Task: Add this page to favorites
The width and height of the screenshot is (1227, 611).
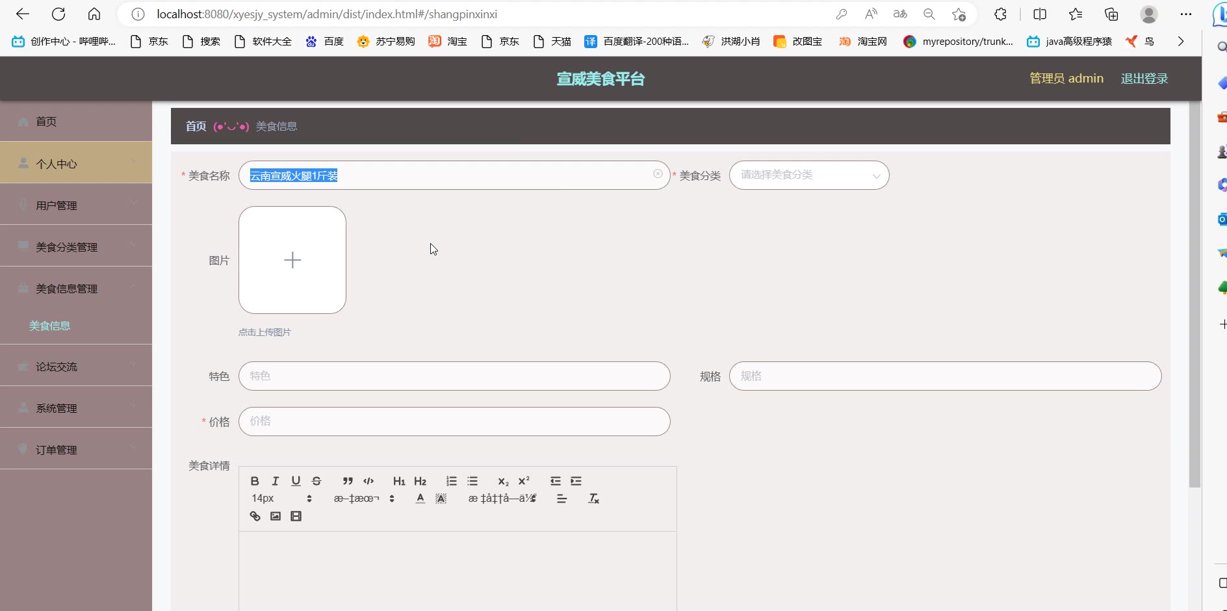Action: [959, 14]
